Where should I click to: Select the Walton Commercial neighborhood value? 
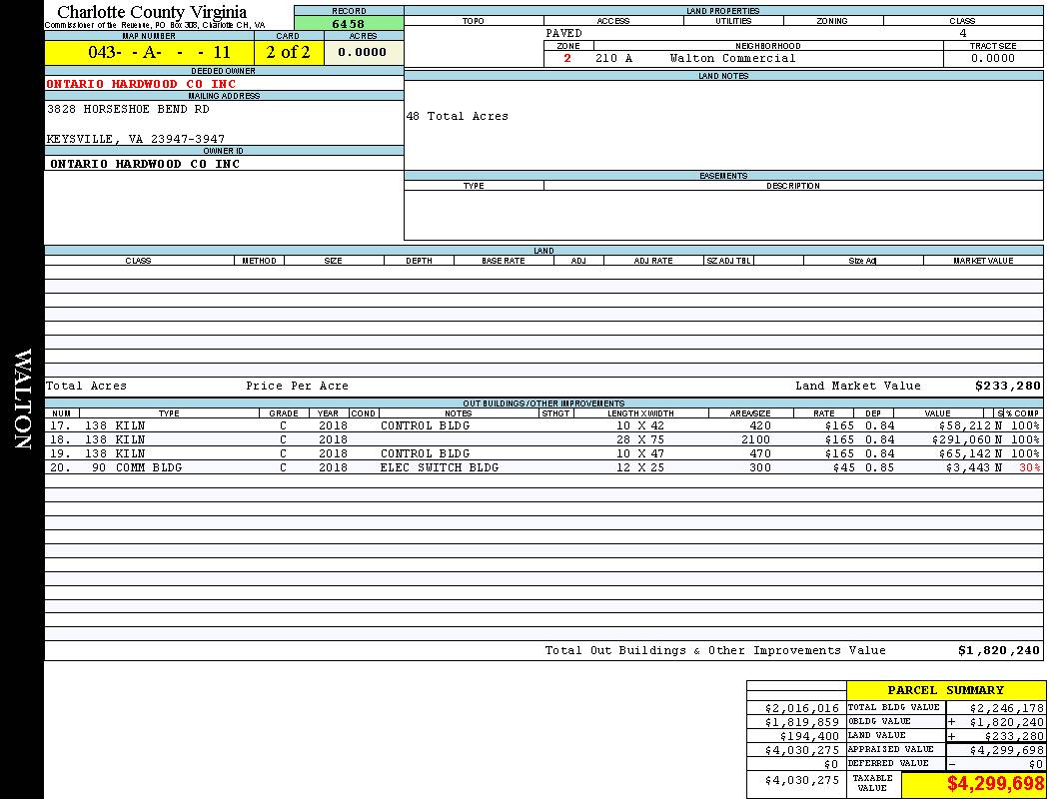tap(732, 59)
